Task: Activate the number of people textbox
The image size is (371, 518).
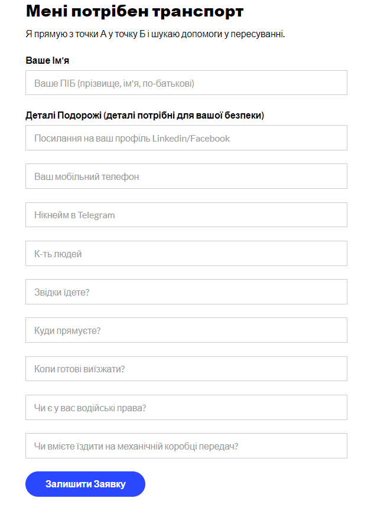Action: (x=186, y=254)
